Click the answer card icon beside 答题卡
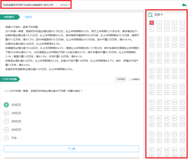 (x=150, y=15)
